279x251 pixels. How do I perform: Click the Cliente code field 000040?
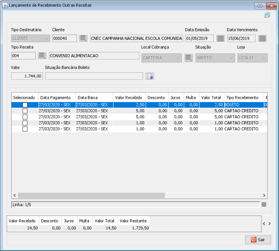pyautogui.click(x=64, y=38)
